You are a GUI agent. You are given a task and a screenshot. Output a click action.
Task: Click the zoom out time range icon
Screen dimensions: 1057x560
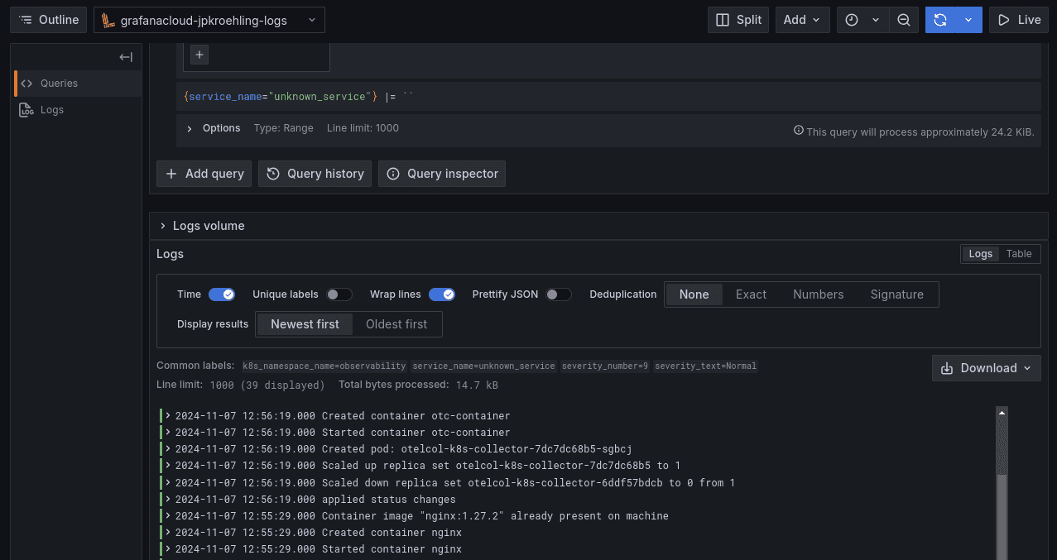[x=904, y=19]
